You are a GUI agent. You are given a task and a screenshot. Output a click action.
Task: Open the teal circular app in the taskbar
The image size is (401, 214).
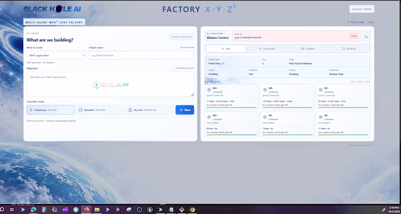point(76,209)
